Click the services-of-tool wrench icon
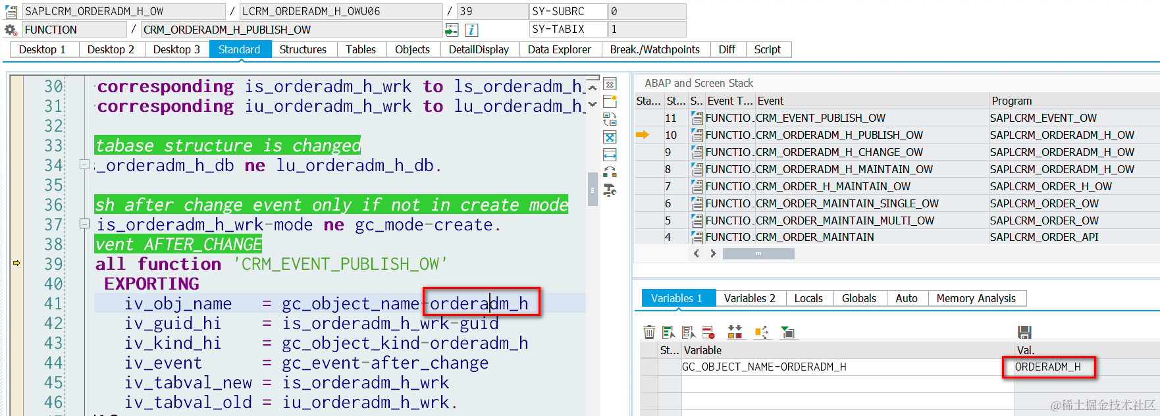The image size is (1160, 416). [x=610, y=190]
